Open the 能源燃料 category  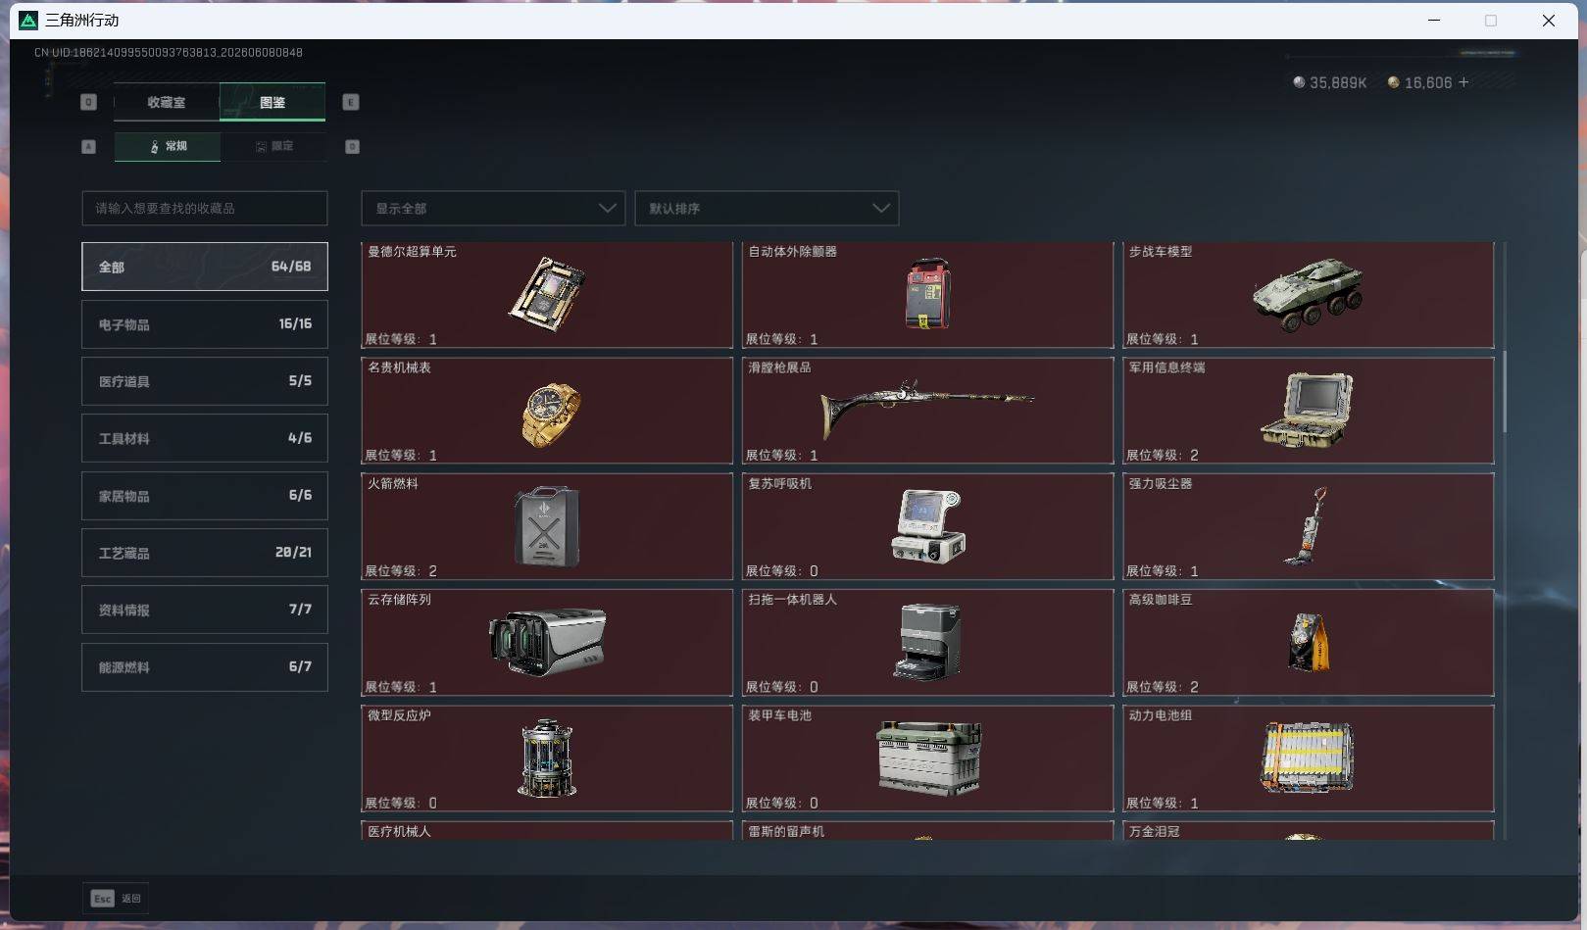pos(205,667)
